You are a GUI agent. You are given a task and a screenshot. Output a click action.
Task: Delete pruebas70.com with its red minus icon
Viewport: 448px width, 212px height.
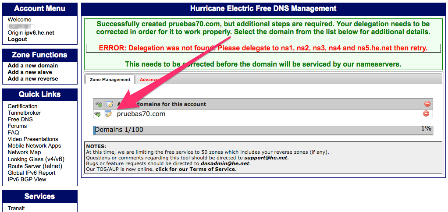(426, 113)
